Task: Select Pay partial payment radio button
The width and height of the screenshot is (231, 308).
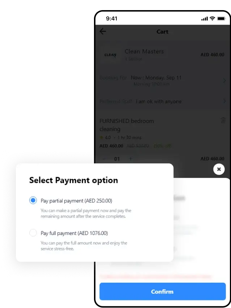Action: tap(33, 200)
